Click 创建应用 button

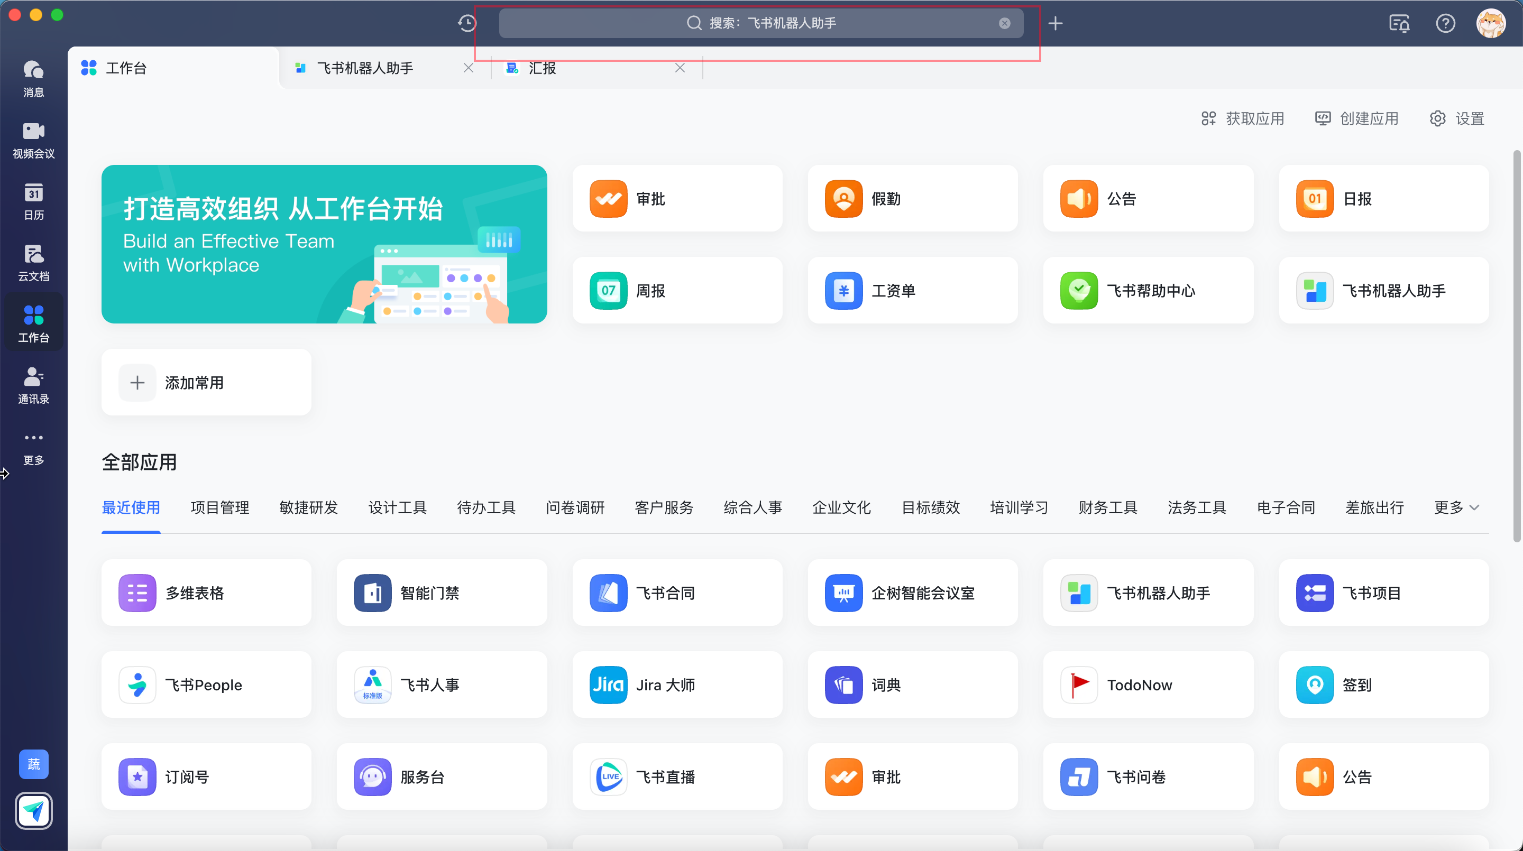point(1356,118)
